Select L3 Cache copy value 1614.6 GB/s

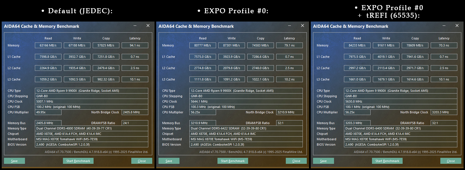click(415, 79)
